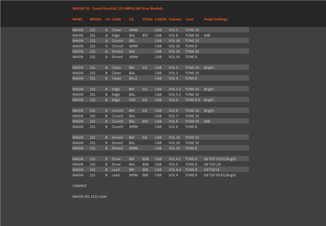Click BSB in the Drive BRI row
Viewport: 326px width, 226px height.
pyautogui.click(x=145, y=159)
